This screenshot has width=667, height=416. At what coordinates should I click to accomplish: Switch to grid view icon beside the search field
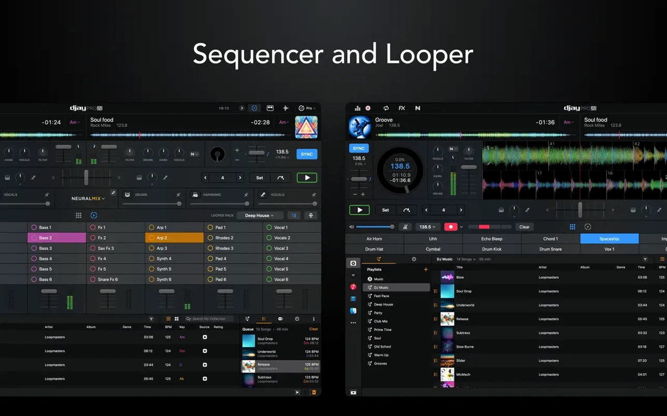coord(177,319)
